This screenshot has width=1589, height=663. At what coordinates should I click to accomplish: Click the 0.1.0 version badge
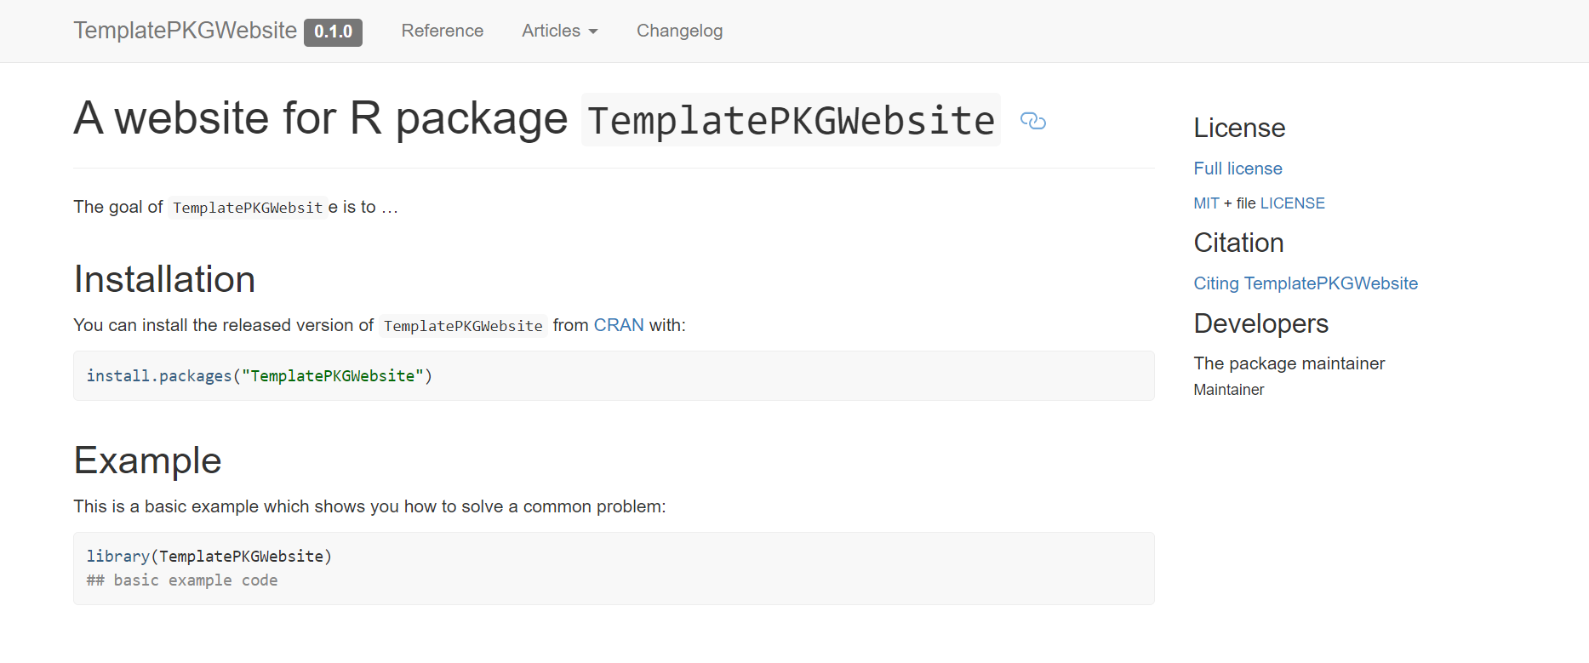pyautogui.click(x=333, y=32)
